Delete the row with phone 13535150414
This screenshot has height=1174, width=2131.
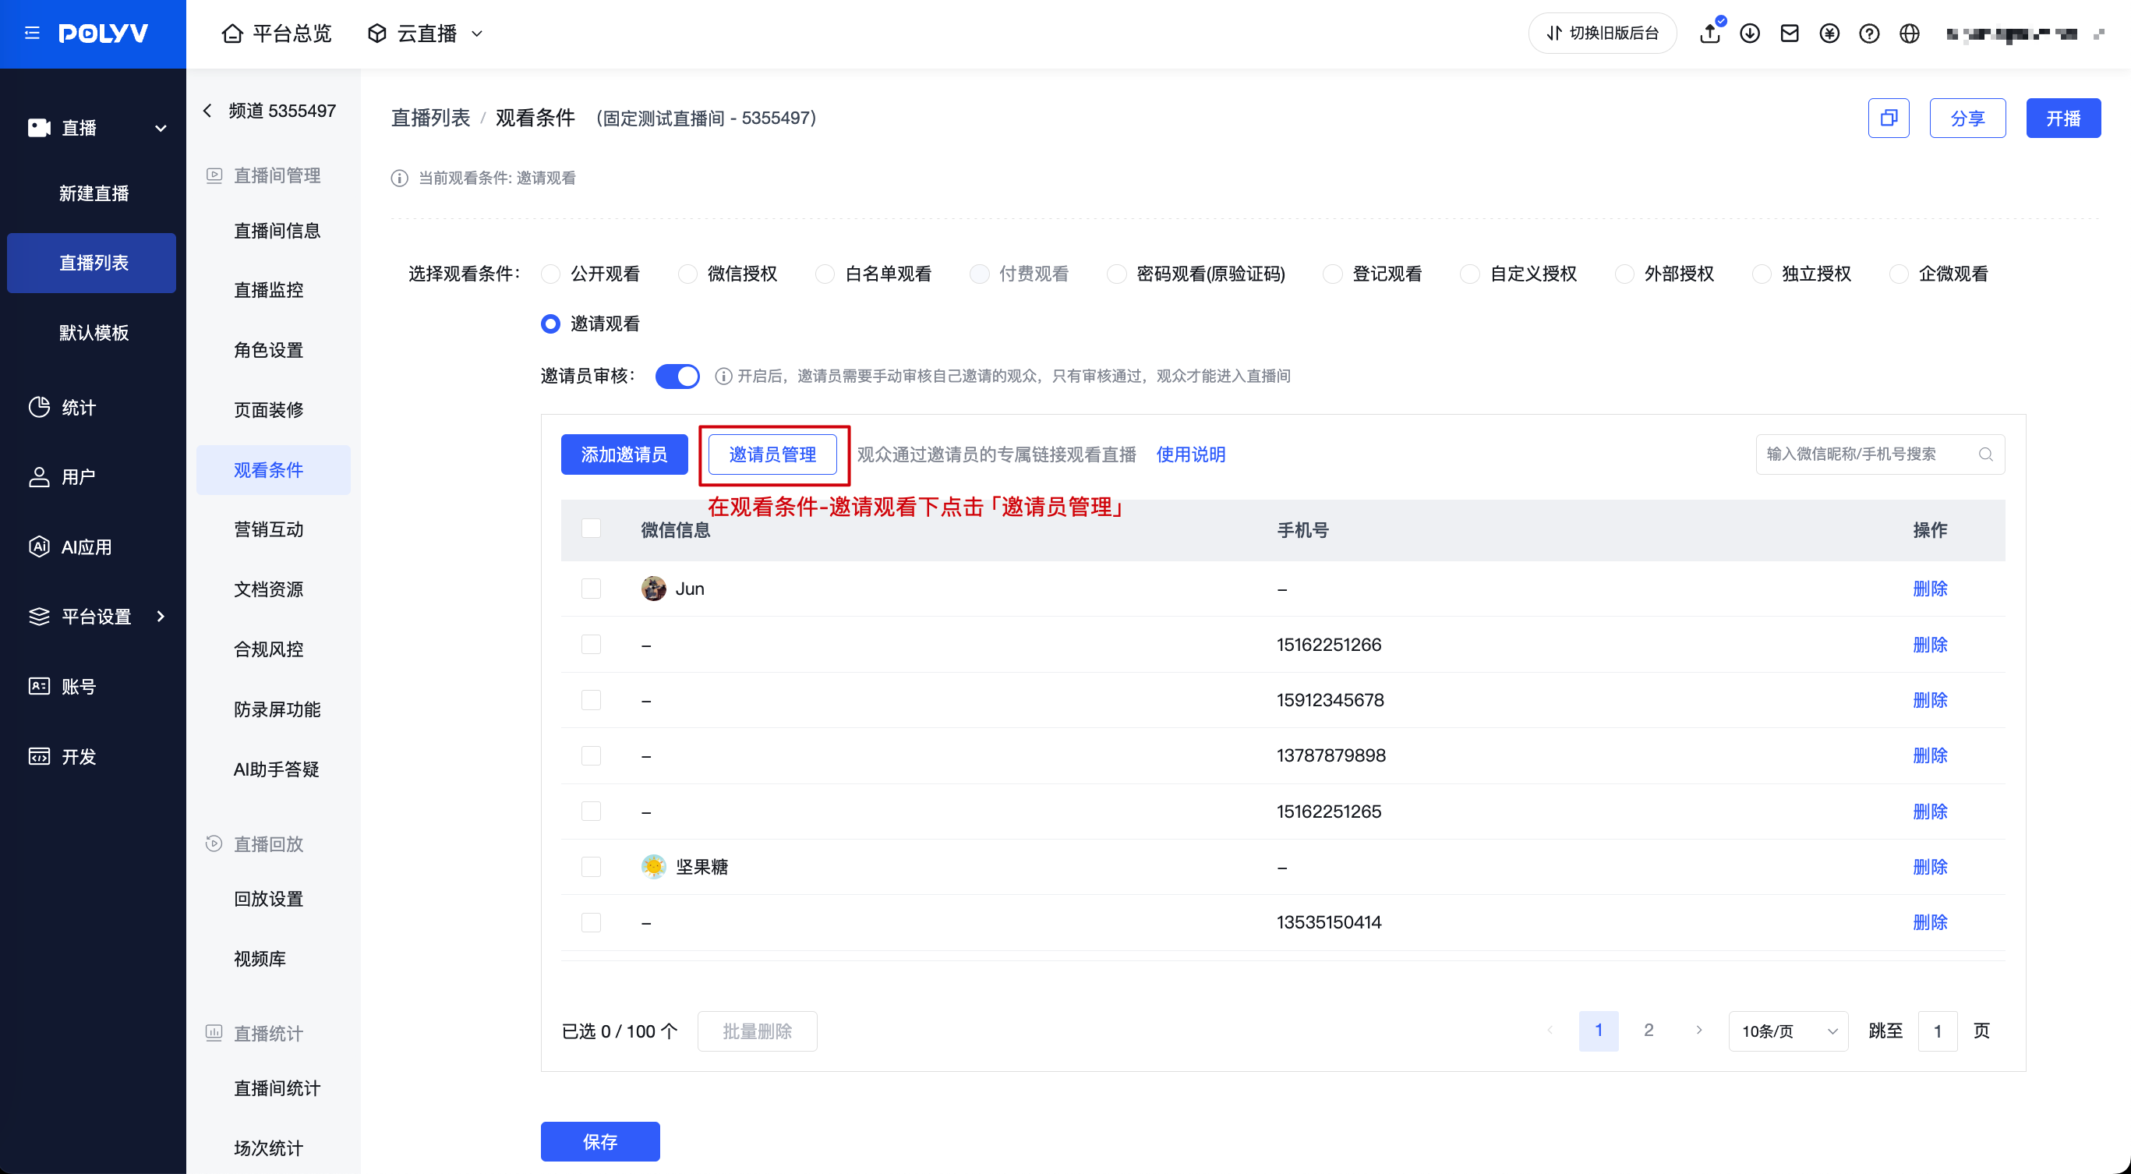[x=1930, y=922]
